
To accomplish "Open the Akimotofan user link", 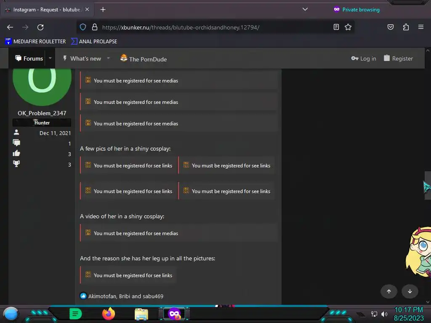I will 102,297.
